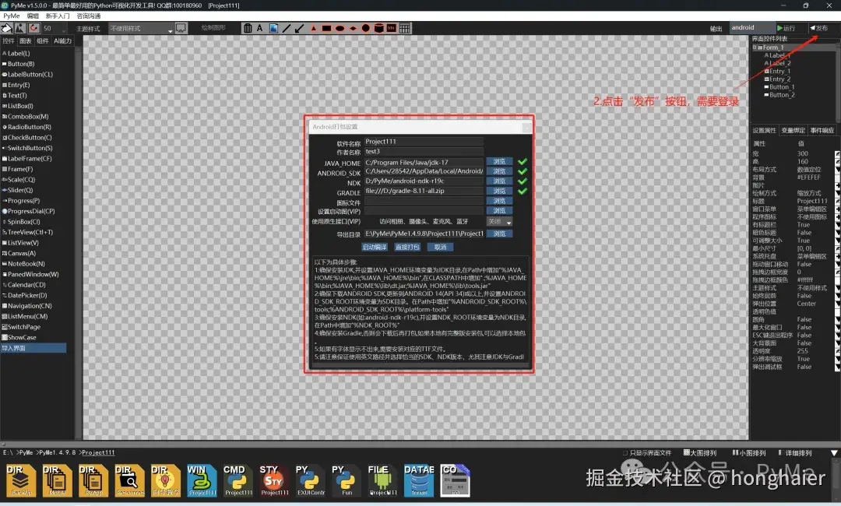
Task: Open the ICO icon file
Action: [455, 480]
